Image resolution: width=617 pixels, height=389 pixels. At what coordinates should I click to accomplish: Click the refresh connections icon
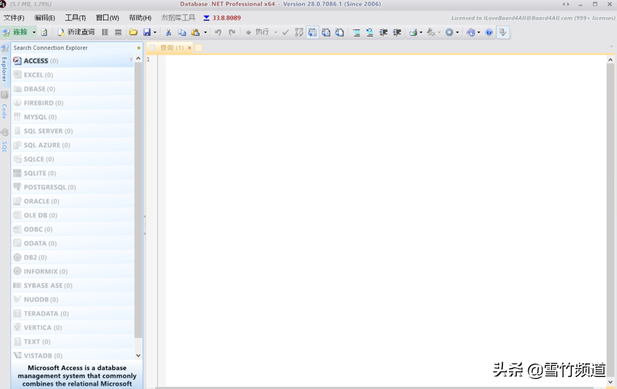click(44, 32)
